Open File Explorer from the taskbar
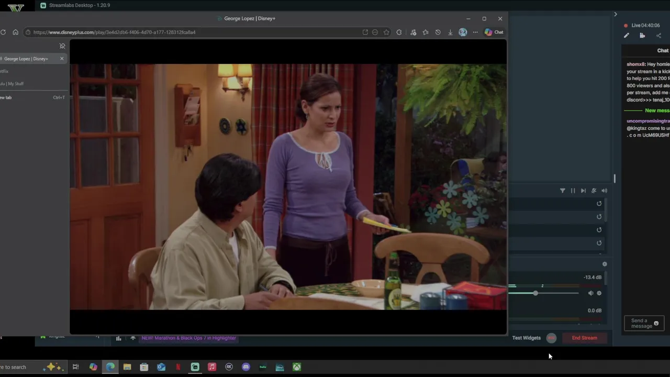Viewport: 670px width, 377px height. point(127,367)
